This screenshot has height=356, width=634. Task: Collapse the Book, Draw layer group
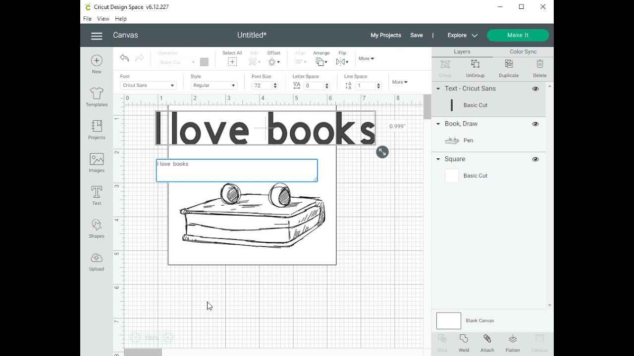click(x=438, y=124)
